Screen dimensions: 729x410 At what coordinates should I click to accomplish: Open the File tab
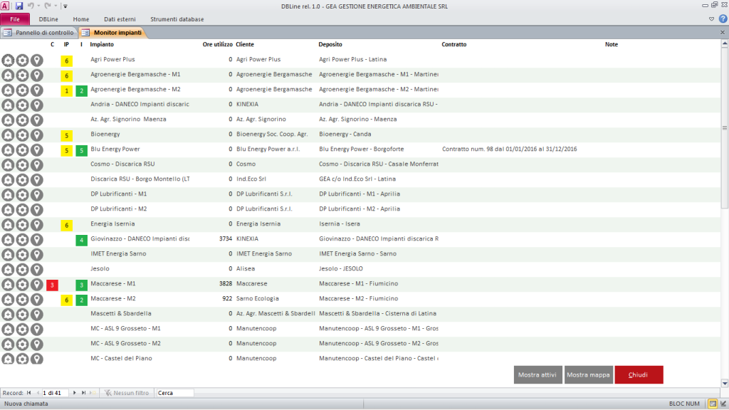tap(15, 19)
